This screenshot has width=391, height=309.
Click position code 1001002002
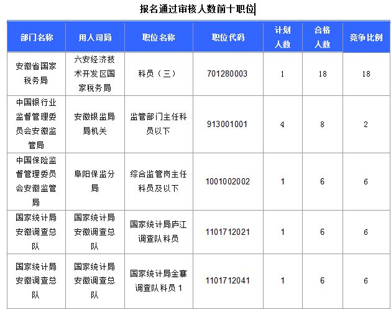coord(228,181)
